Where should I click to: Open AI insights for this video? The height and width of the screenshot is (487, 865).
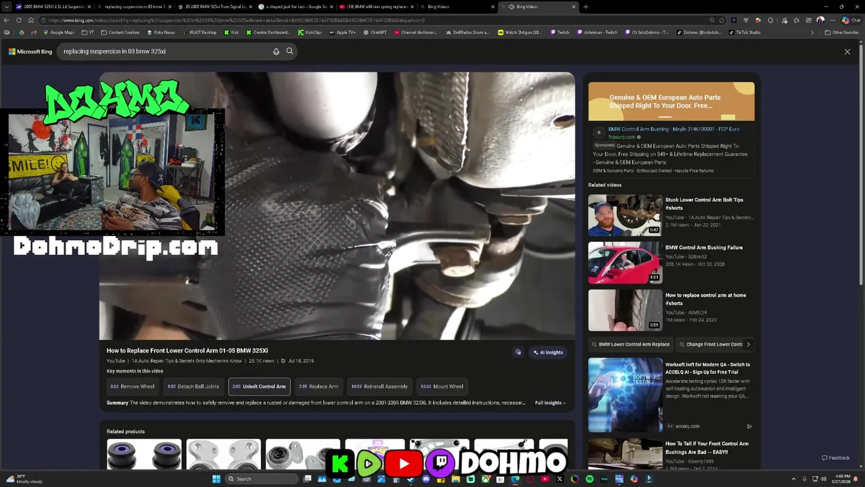pos(548,352)
